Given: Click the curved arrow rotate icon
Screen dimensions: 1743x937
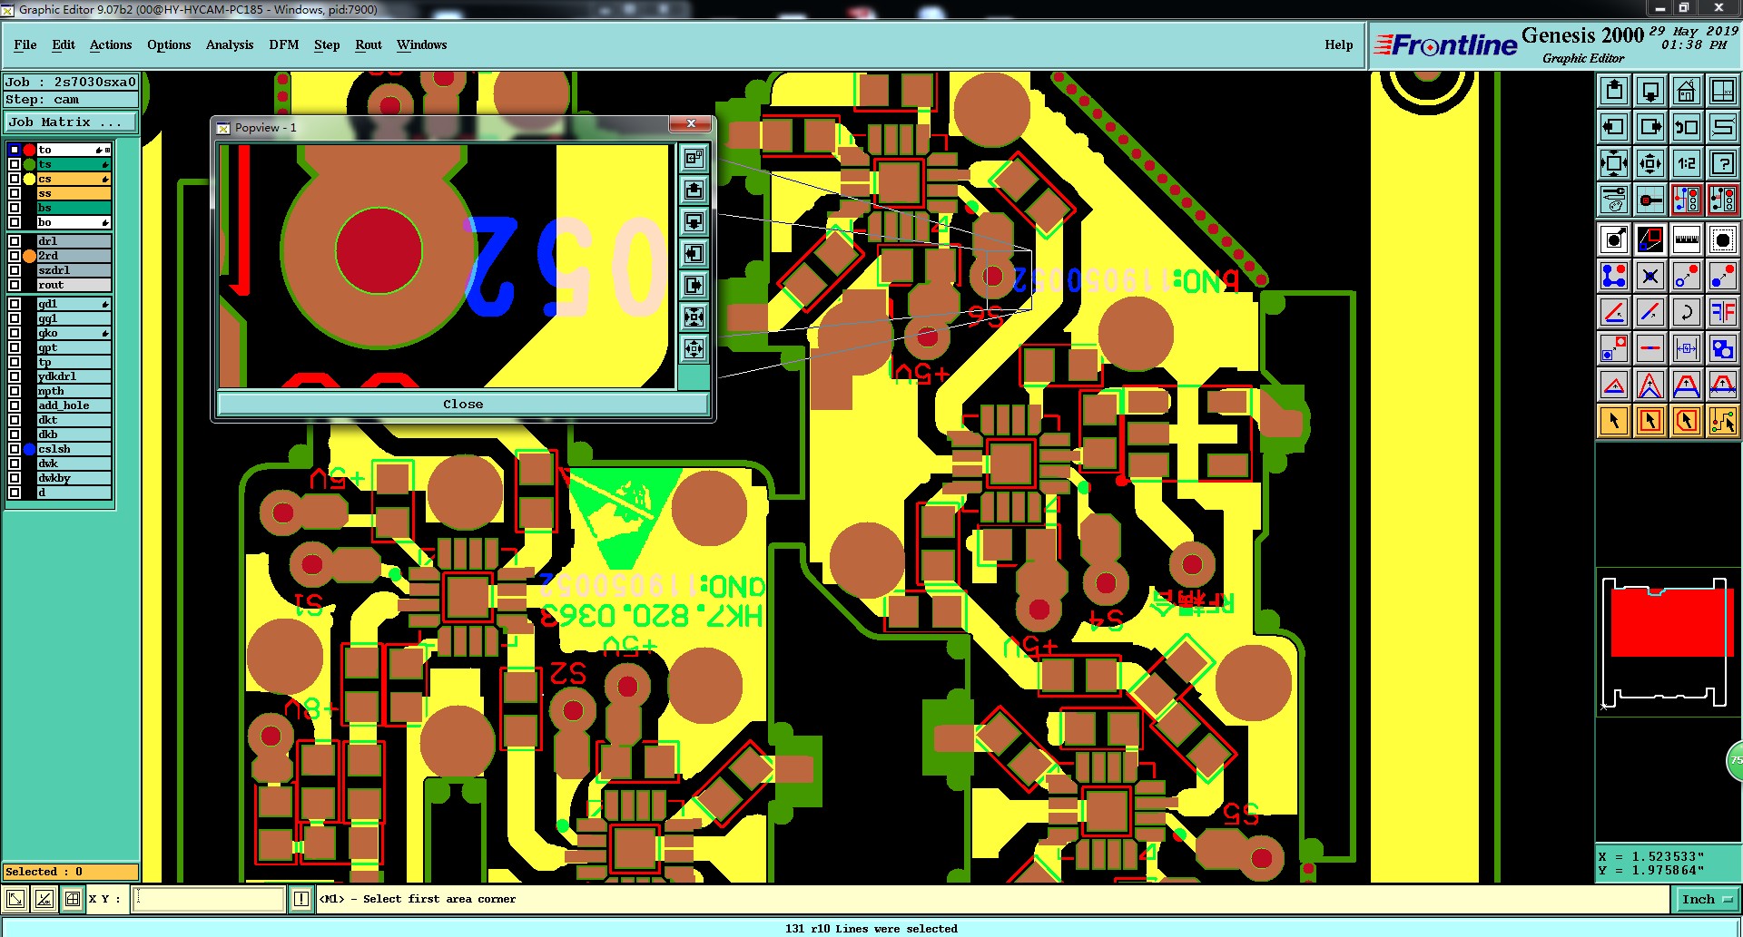Looking at the screenshot, I should pos(1687,312).
